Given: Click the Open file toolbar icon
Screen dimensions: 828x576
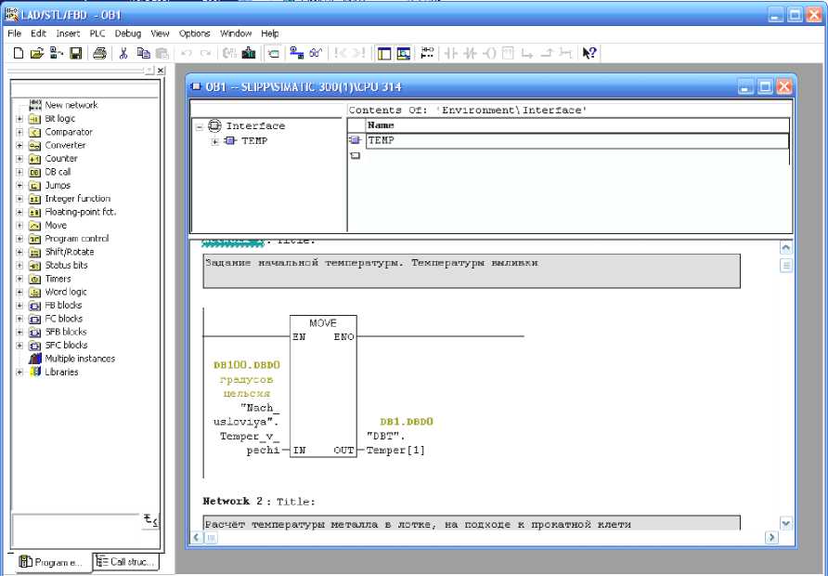Looking at the screenshot, I should click(x=37, y=53).
